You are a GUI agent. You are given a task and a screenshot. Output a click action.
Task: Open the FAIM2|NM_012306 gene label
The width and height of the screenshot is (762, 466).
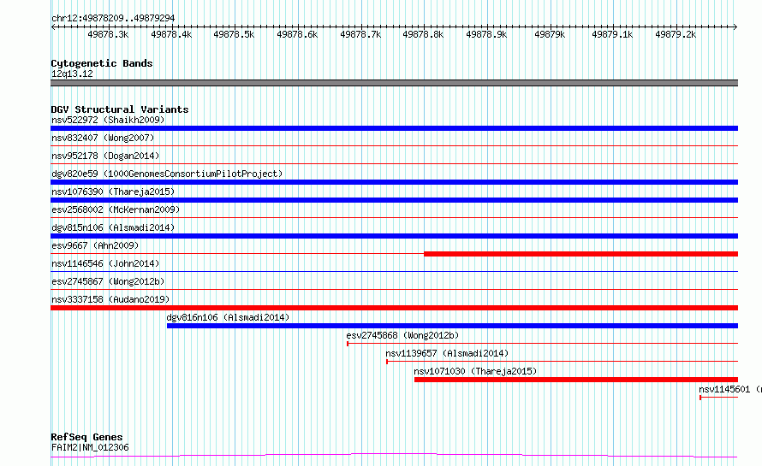(90, 447)
